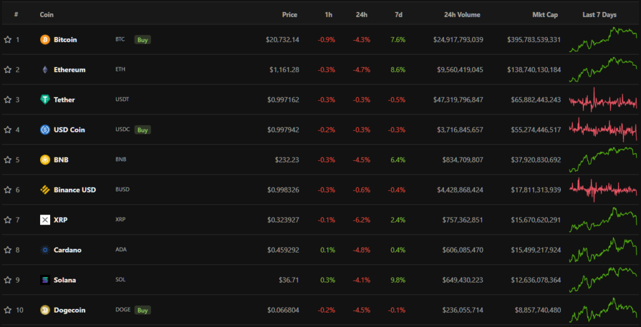
Task: Star the XRP row
Action: [8, 219]
